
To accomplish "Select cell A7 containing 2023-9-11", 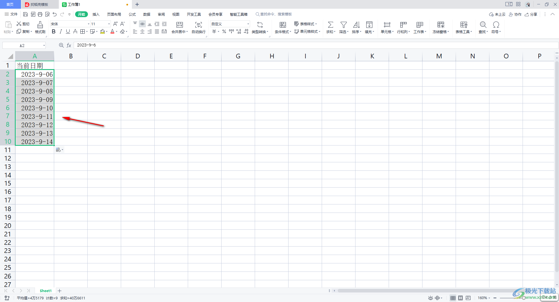I will click(35, 116).
